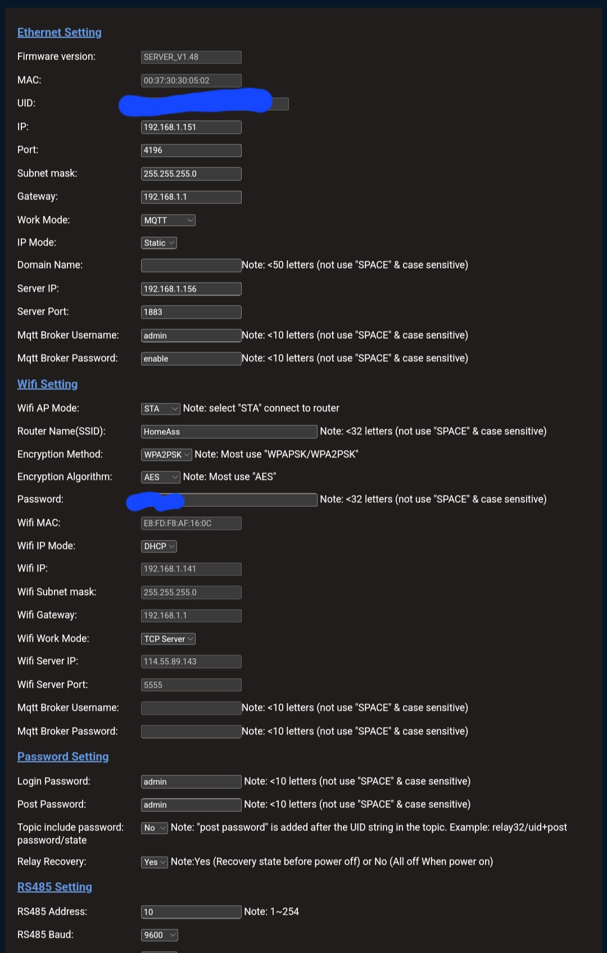Focus the Ethernet IP address field
The height and width of the screenshot is (953, 607).
191,128
